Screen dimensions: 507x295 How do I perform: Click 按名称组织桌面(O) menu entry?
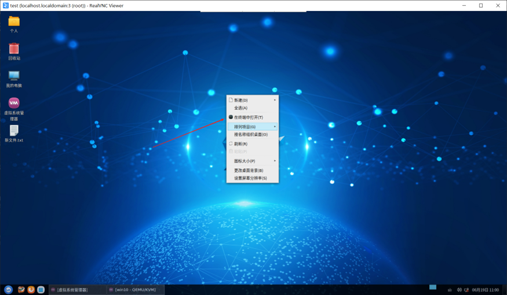click(x=250, y=134)
